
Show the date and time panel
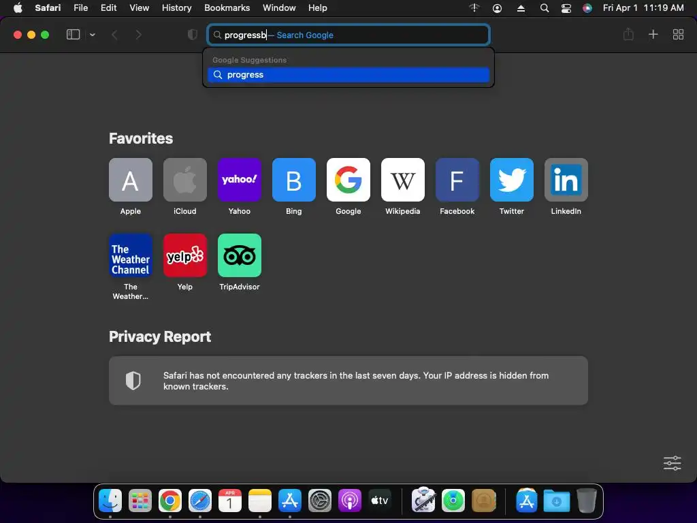click(643, 7)
